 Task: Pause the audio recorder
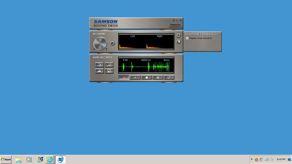pyautogui.click(x=158, y=77)
